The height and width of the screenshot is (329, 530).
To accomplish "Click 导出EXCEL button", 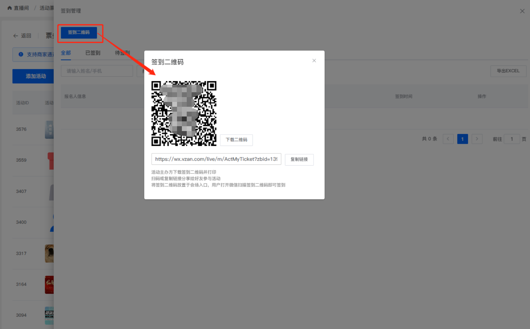I will point(508,71).
